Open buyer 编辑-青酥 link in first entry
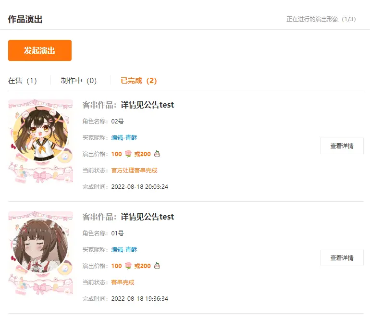Viewport: 370px width, 318px height. [124, 137]
